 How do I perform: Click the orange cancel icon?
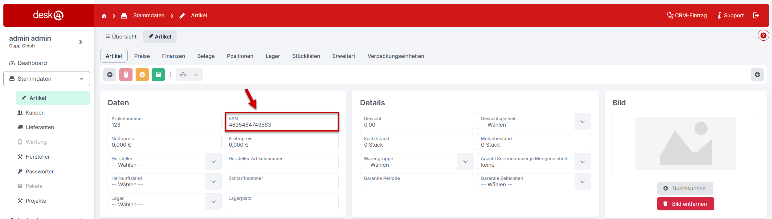point(142,75)
